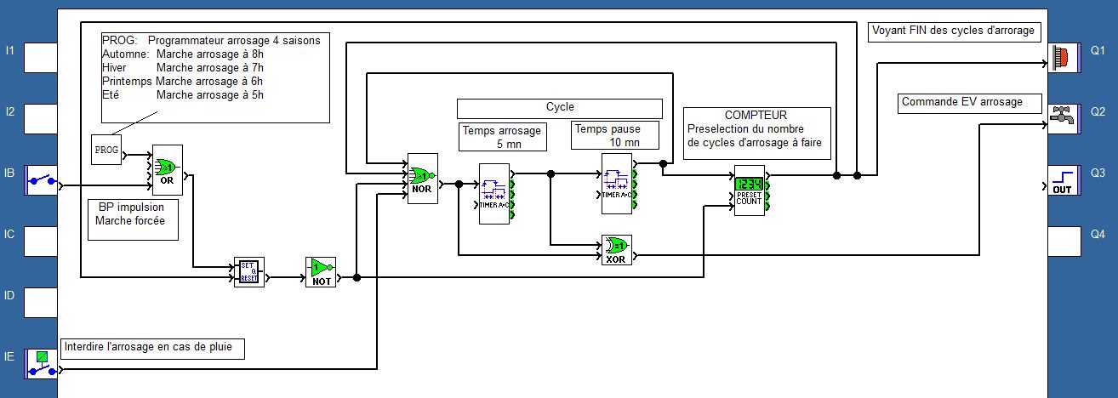The width and height of the screenshot is (1118, 398).
Task: Click the SET/RESET flip-flop block
Action: click(x=248, y=273)
